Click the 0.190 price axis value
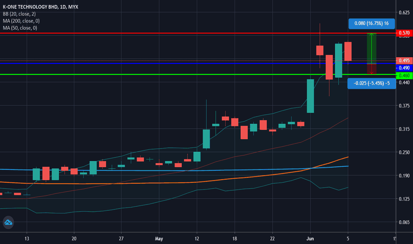The height and width of the screenshot is (244, 413). (x=404, y=176)
